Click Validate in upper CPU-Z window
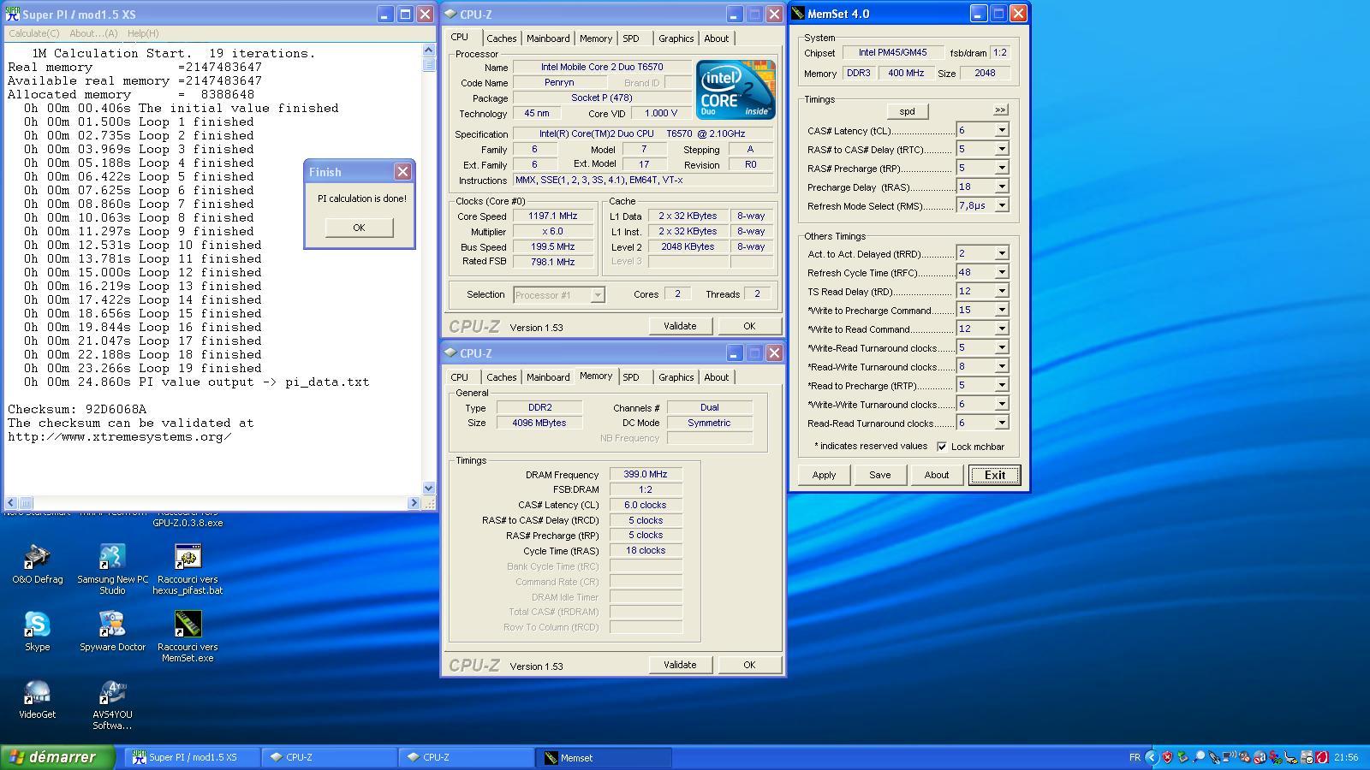This screenshot has width=1370, height=770. [680, 326]
